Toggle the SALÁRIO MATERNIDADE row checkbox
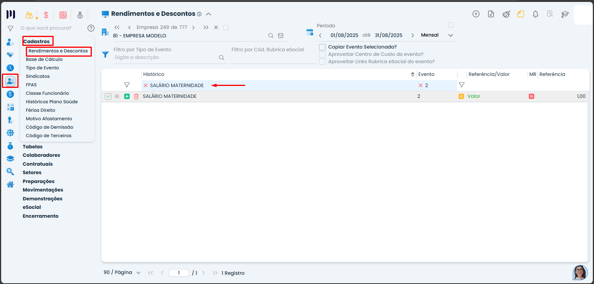Viewport: 594px width, 284px height. [x=108, y=96]
